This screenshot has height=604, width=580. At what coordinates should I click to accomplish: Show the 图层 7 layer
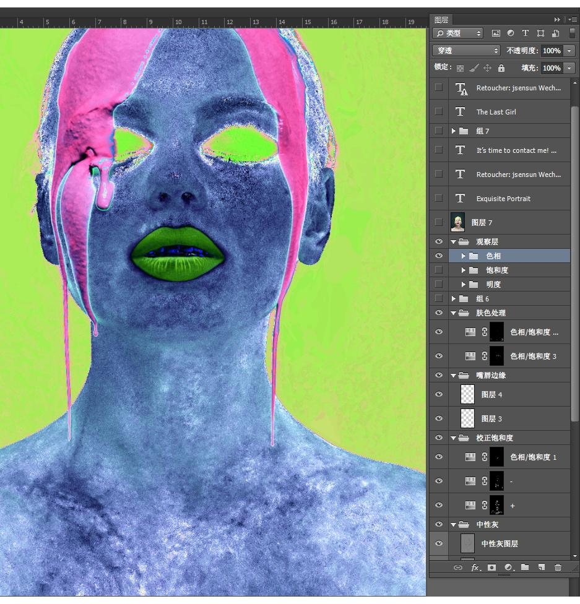pos(439,222)
